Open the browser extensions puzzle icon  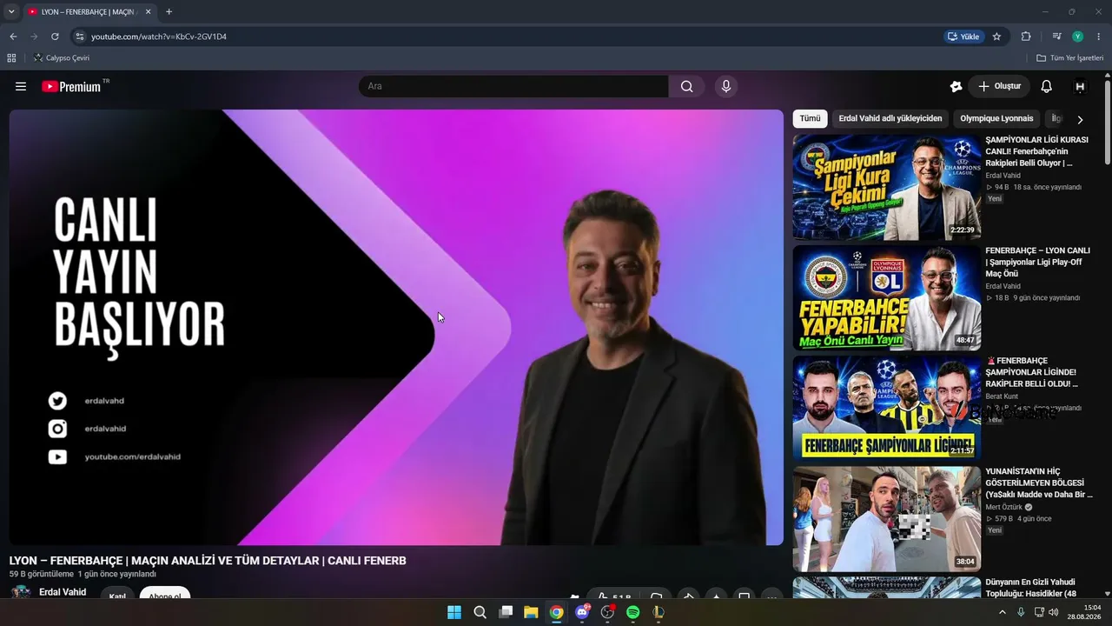pyautogui.click(x=1026, y=37)
